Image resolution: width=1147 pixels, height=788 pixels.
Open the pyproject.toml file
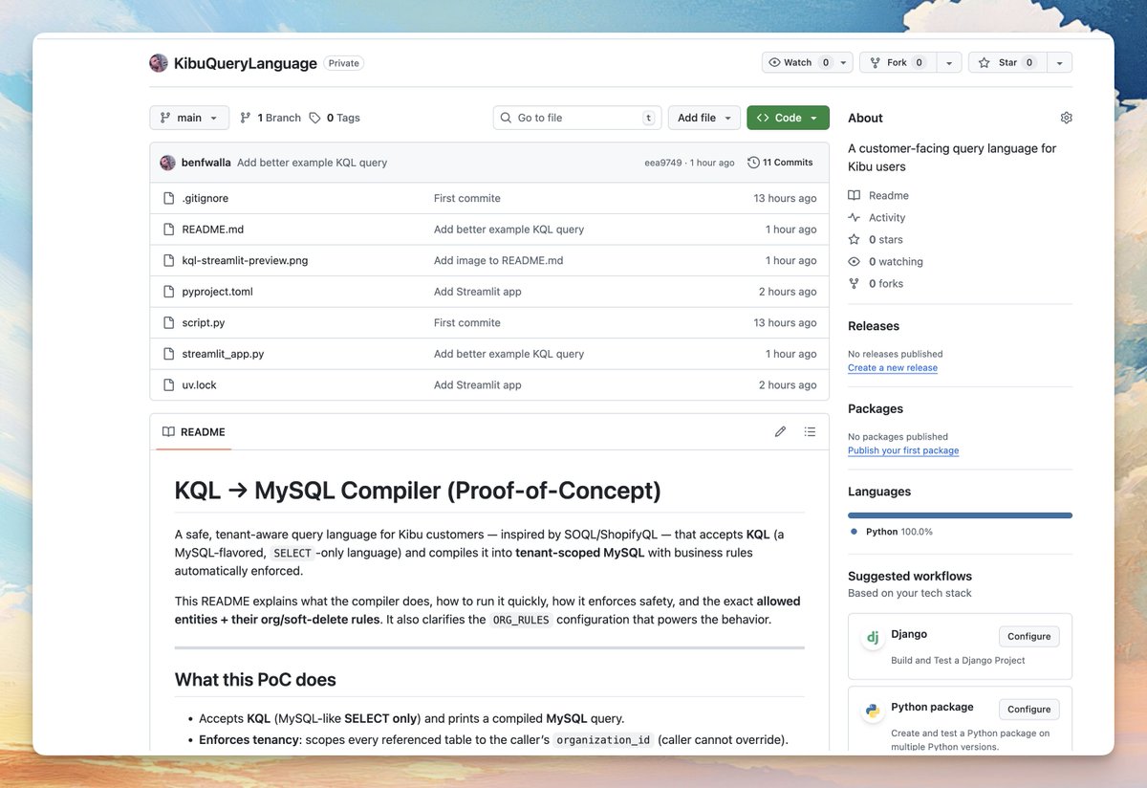218,292
